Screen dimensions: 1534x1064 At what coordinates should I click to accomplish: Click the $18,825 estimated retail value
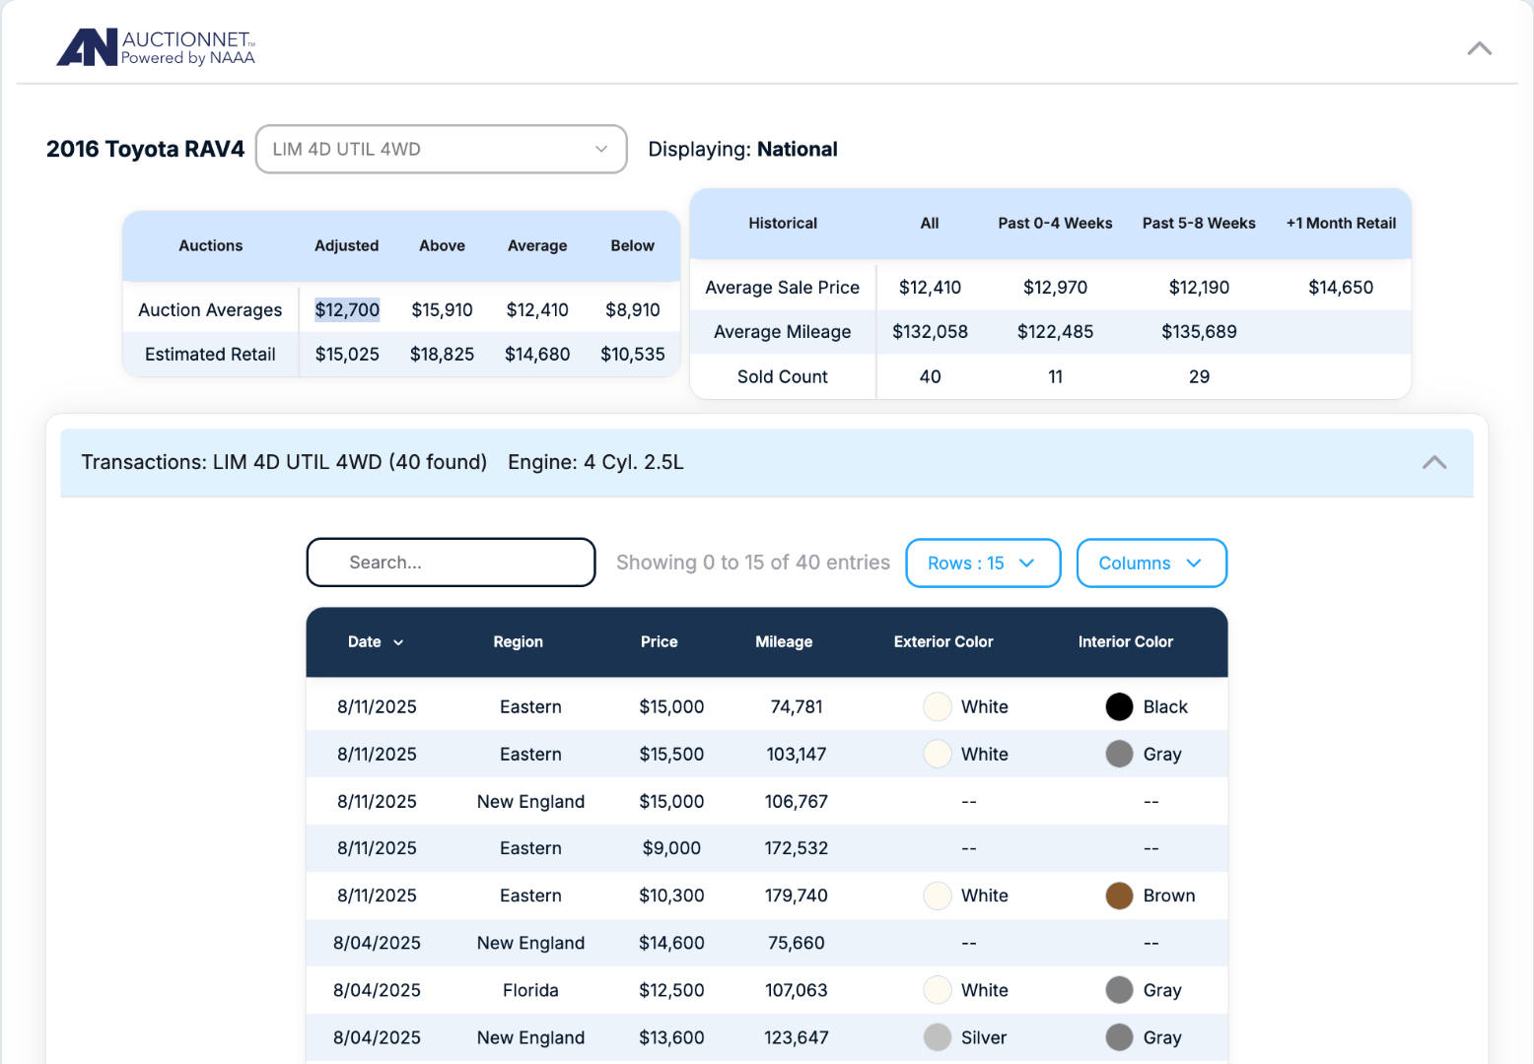tap(442, 354)
